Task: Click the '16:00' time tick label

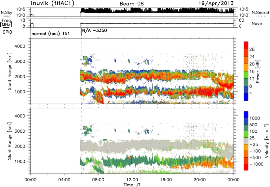Action: (166, 180)
